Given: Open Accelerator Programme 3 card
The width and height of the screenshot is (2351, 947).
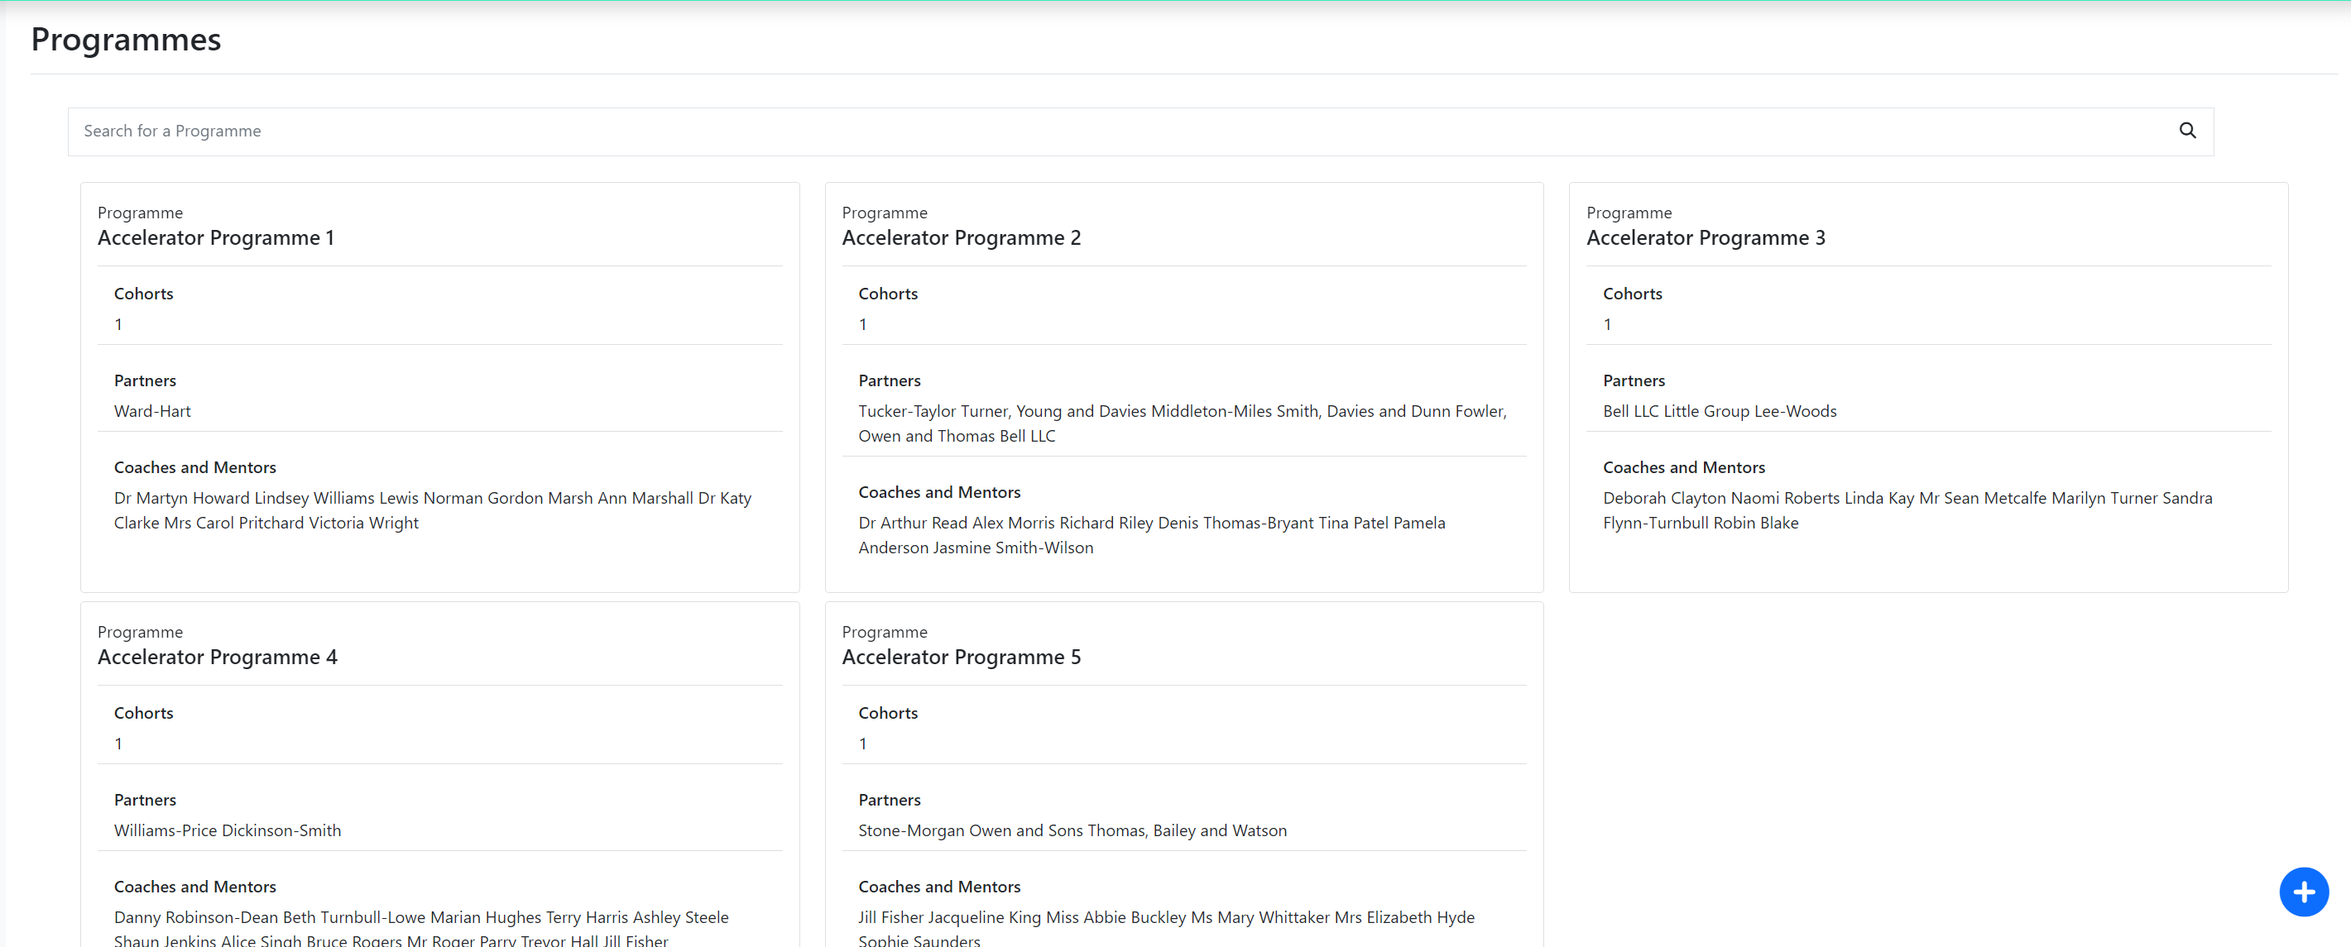Looking at the screenshot, I should tap(1706, 238).
